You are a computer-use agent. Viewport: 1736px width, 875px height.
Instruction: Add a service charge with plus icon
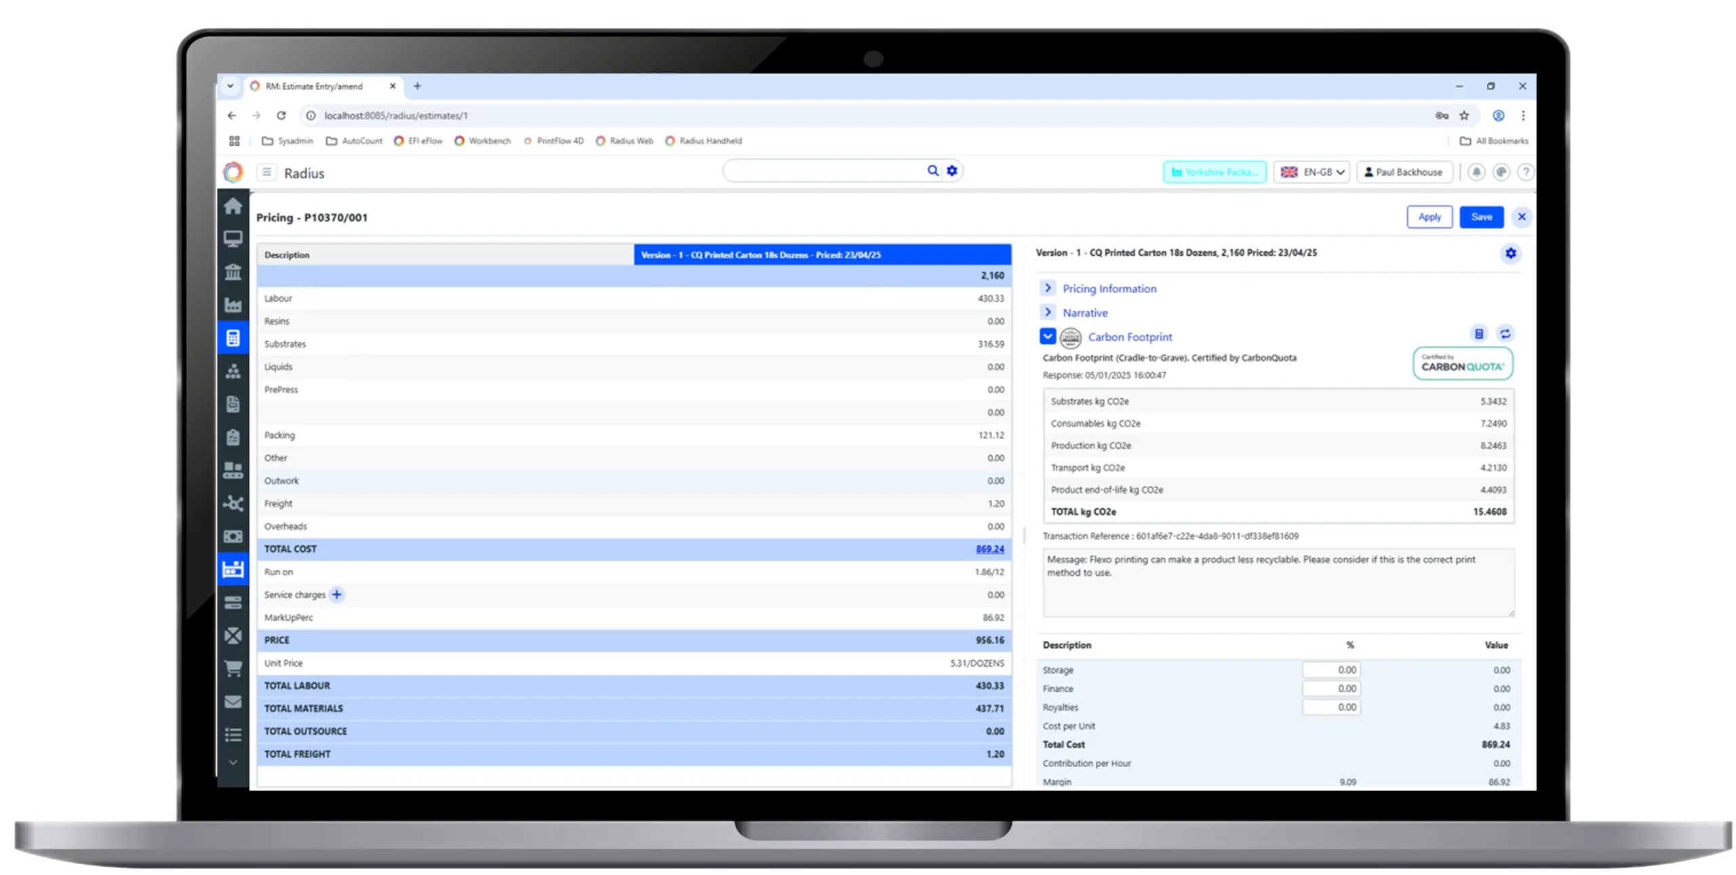pyautogui.click(x=336, y=594)
